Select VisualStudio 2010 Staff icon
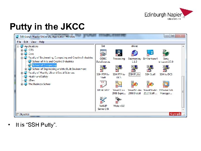 [150, 84]
